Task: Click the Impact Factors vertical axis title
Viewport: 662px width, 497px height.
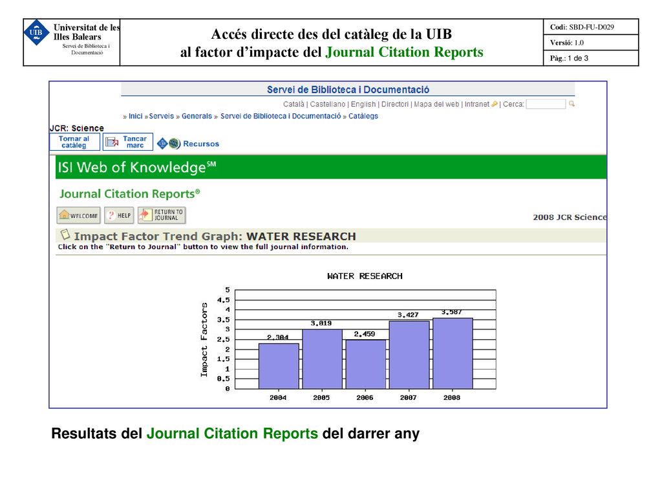Action: (x=204, y=340)
